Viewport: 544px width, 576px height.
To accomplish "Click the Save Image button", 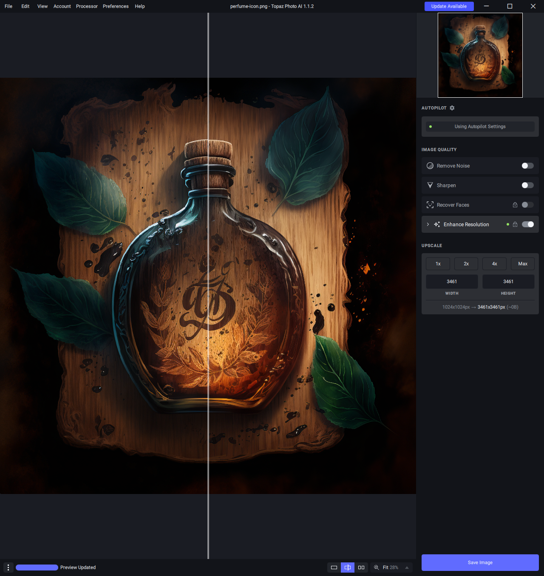I will pyautogui.click(x=480, y=562).
